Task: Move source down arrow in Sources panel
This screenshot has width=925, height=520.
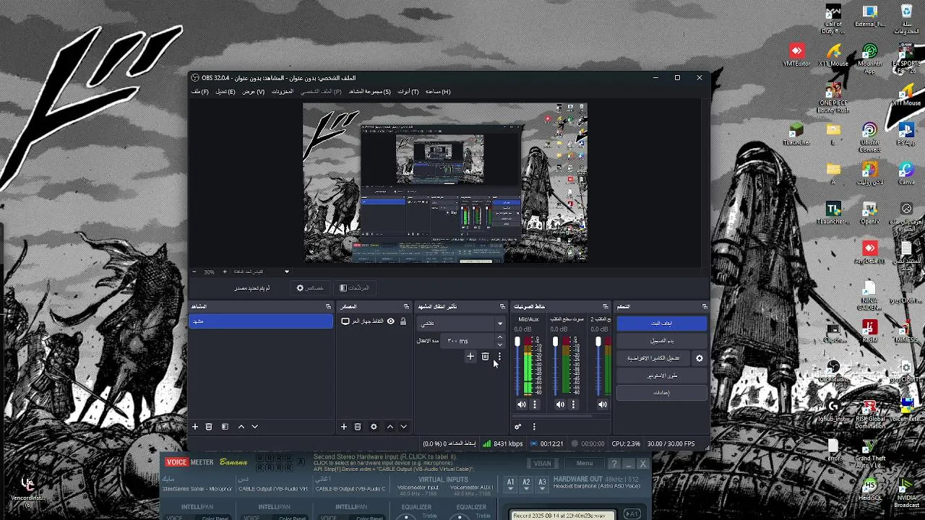Action: (404, 427)
